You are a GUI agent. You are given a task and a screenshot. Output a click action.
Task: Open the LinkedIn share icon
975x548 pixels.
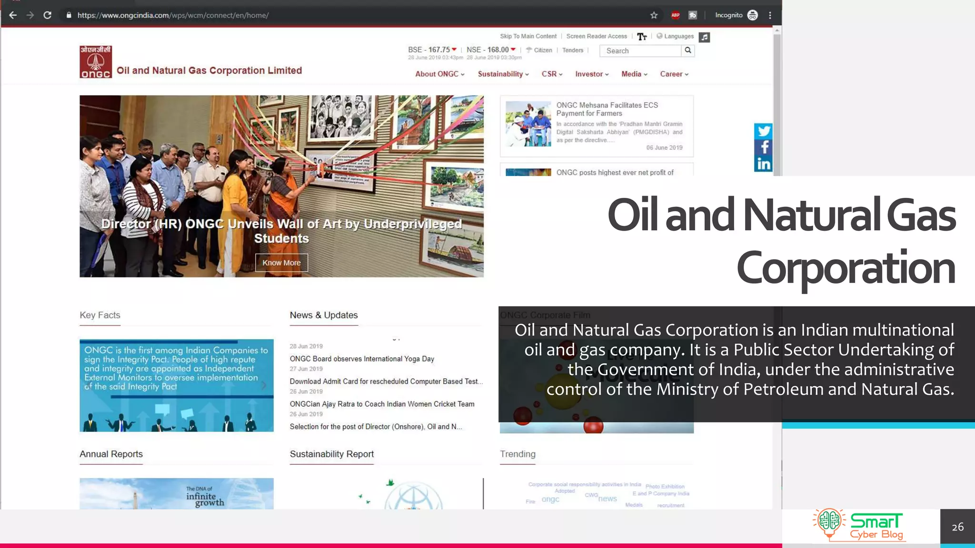click(x=763, y=164)
